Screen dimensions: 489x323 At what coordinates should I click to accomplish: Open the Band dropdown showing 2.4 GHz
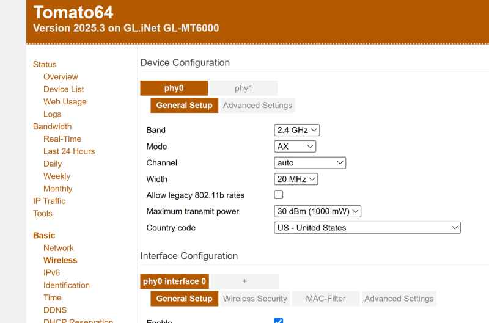(x=297, y=130)
